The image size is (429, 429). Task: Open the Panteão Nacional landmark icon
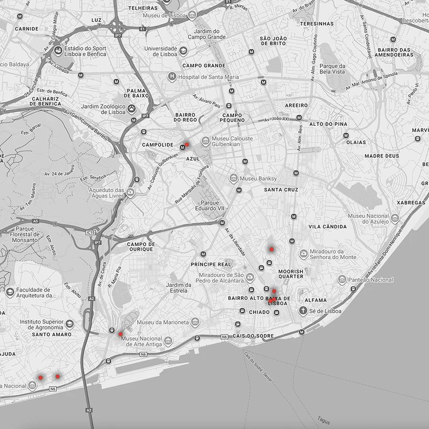[x=341, y=280]
